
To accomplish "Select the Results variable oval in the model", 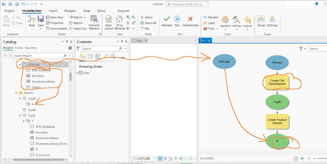I will [x=277, y=63].
